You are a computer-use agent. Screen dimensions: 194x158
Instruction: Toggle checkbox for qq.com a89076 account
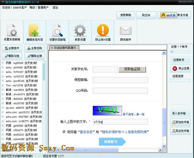[x=3, y=108]
